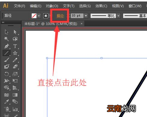147x117 pixels.
Task: Select the Paintbrush tool
Action: pyautogui.click(x=7, y=60)
